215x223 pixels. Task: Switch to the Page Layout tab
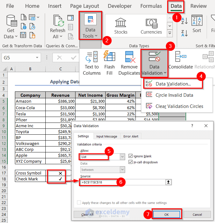pos(85,6)
